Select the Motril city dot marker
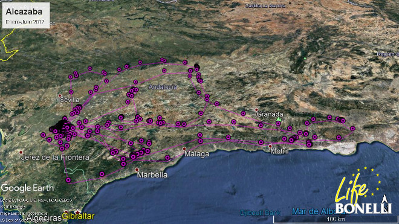399x224 pixels. tap(270, 146)
